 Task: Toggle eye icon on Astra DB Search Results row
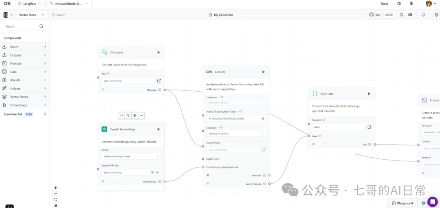click(208, 183)
